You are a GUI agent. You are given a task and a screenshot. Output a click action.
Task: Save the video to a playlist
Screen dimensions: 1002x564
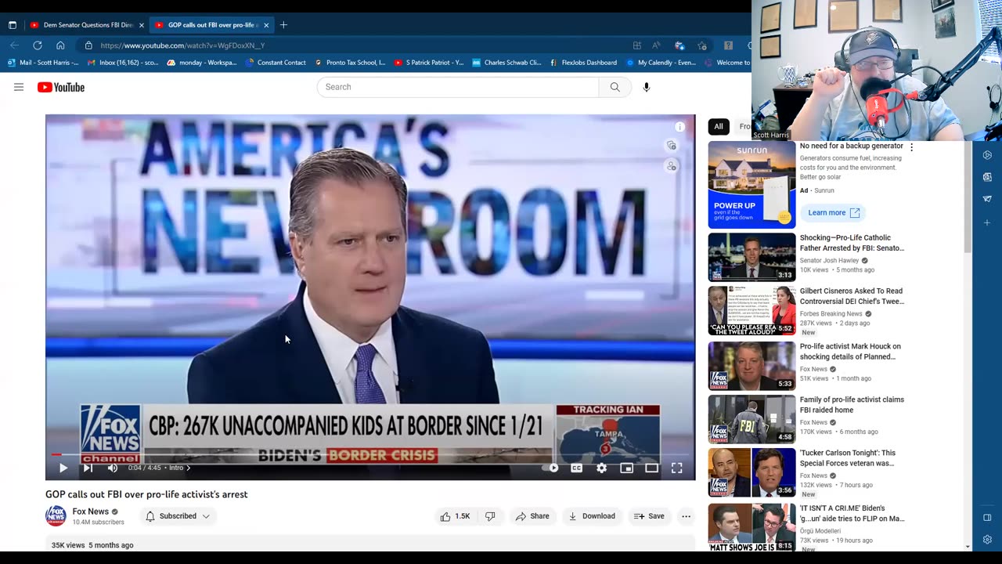[x=649, y=516]
